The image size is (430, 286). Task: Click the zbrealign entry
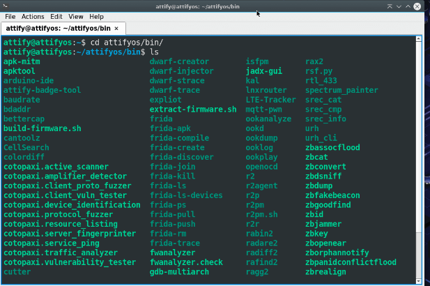coord(325,272)
